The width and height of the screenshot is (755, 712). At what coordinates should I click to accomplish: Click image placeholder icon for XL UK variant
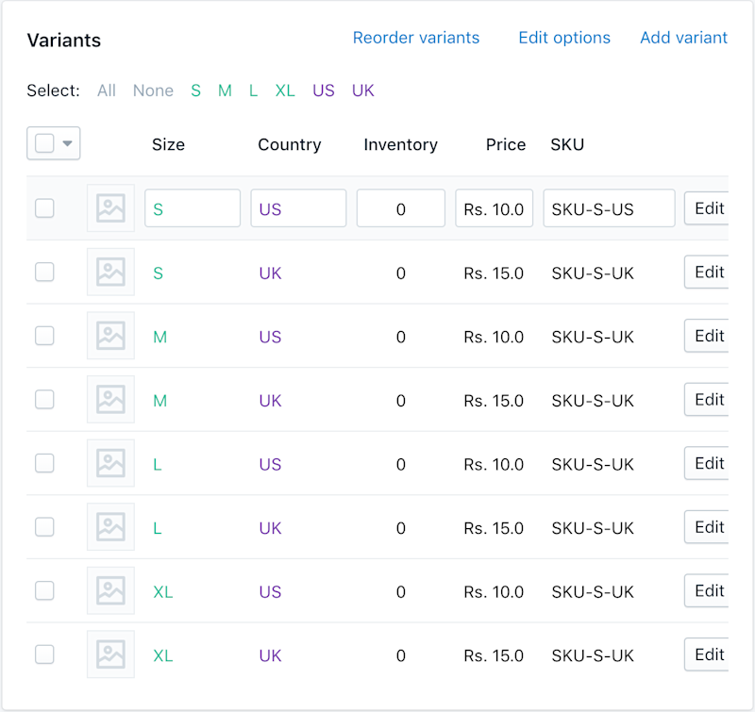[x=110, y=654]
